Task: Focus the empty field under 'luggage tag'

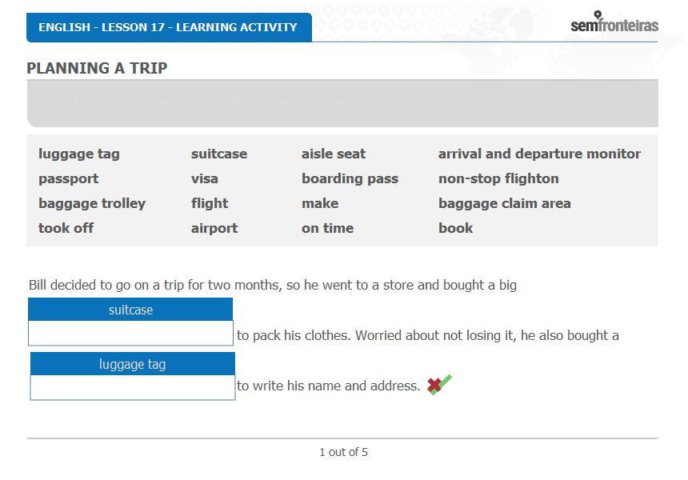Action: (133, 387)
